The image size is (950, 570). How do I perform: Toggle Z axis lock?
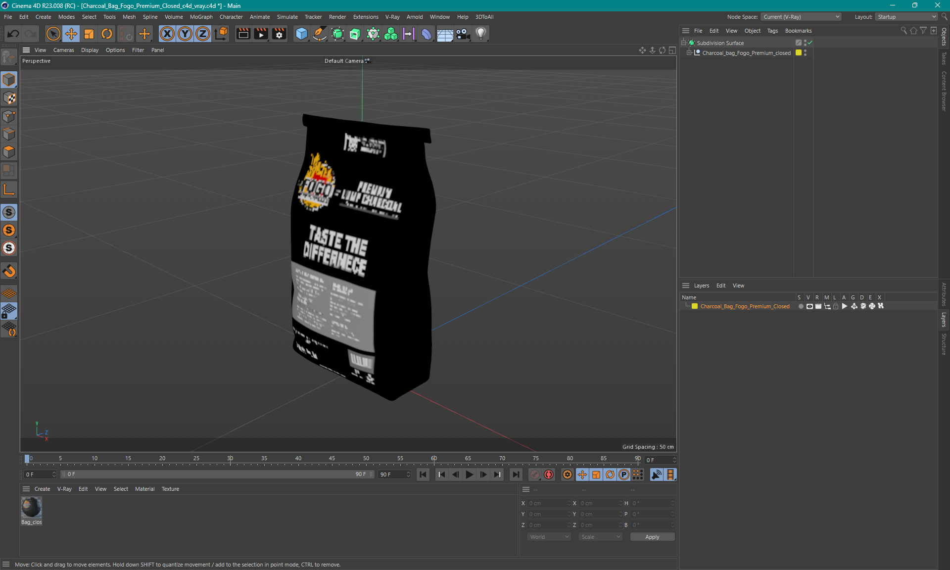coord(203,34)
